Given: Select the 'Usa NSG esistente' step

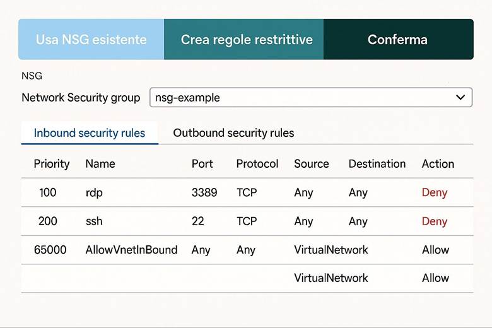Looking at the screenshot, I should 91,39.
